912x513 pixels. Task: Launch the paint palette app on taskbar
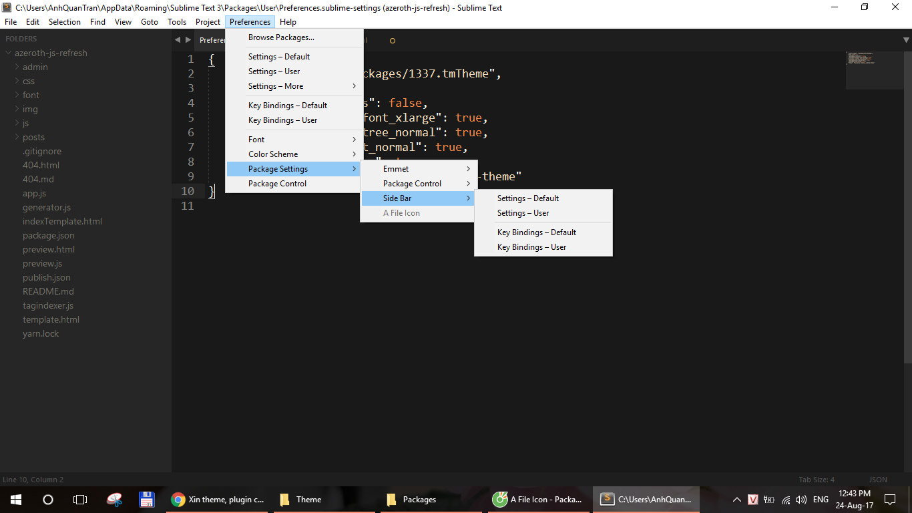click(115, 499)
